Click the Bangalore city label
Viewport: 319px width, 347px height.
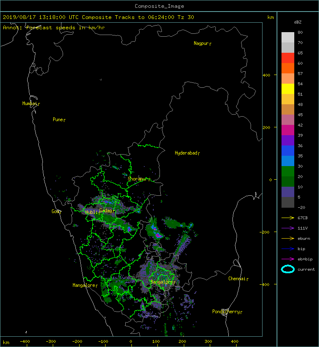(x=162, y=282)
